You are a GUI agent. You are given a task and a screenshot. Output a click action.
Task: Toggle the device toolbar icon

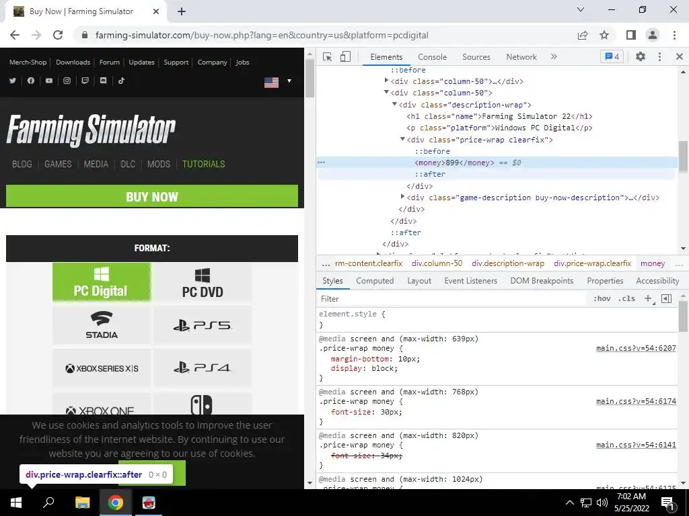[345, 56]
